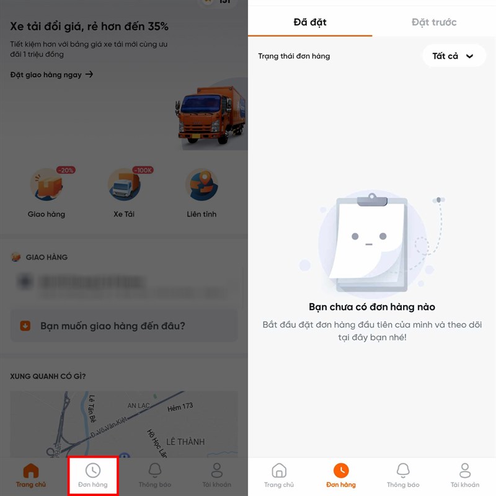Click the chevron next to Tất cả

click(470, 56)
